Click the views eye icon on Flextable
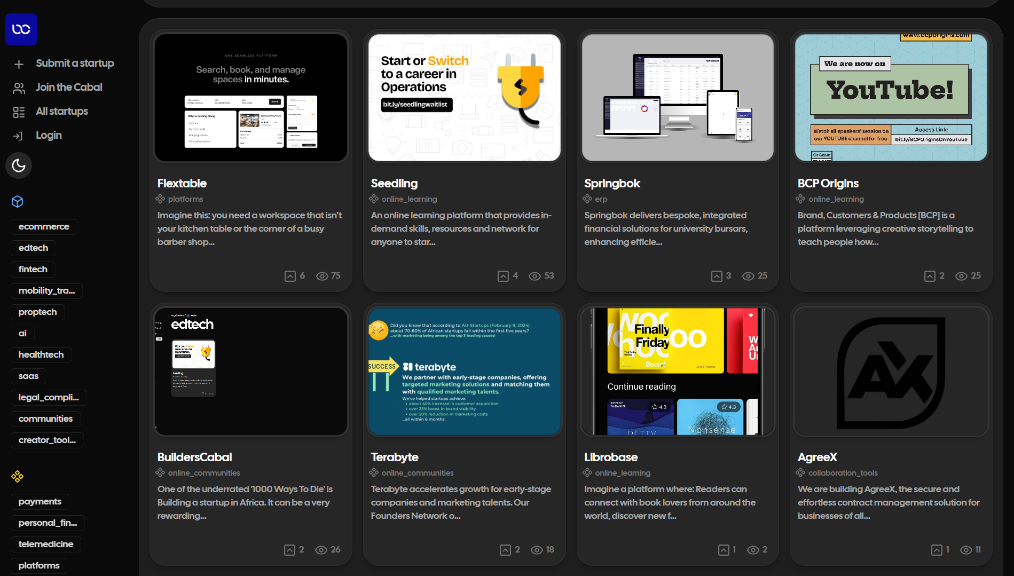The width and height of the screenshot is (1014, 576). click(322, 276)
